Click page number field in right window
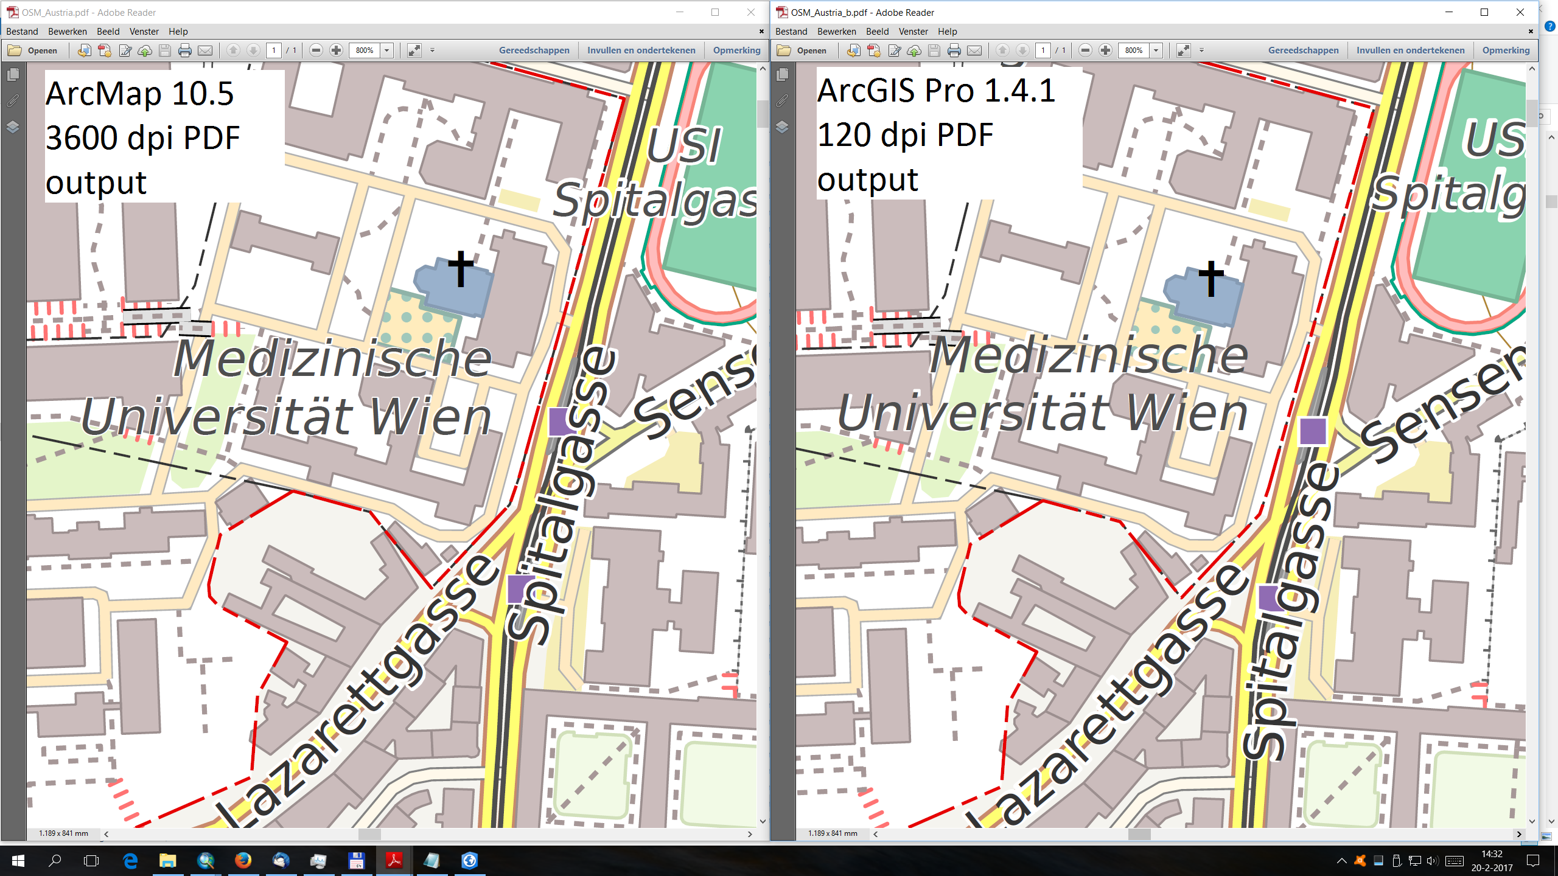This screenshot has height=876, width=1558. pos(1043,50)
